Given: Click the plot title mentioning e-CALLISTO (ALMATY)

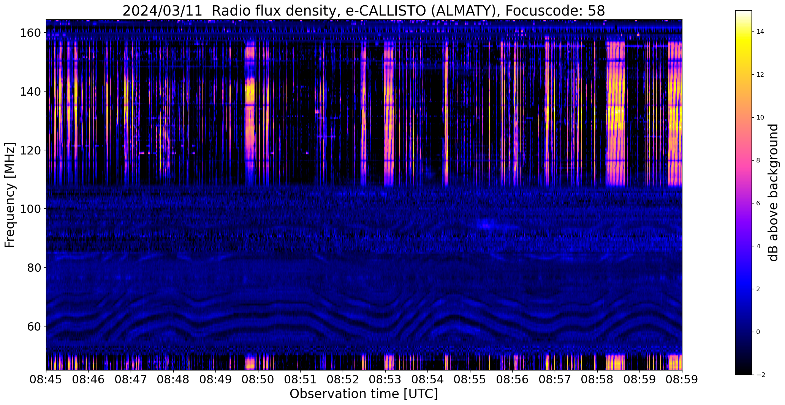Looking at the screenshot, I should point(364,11).
